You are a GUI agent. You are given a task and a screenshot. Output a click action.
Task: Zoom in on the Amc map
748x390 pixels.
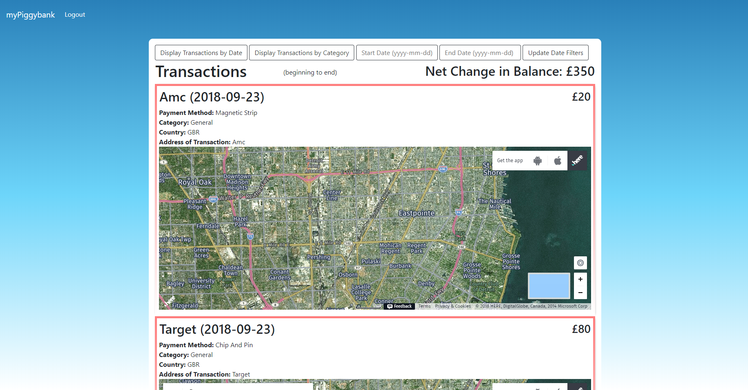580,279
